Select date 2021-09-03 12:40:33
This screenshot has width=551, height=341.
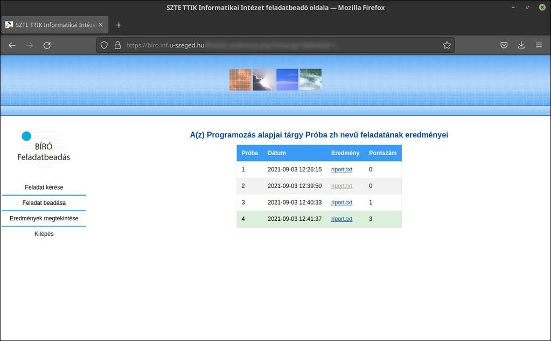[x=295, y=203]
